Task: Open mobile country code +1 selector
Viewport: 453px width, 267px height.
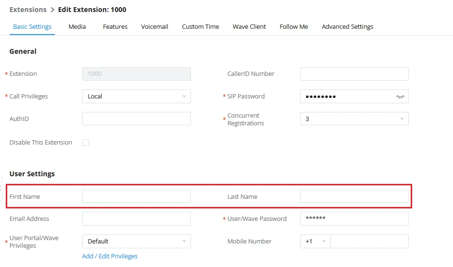Action: 315,242
